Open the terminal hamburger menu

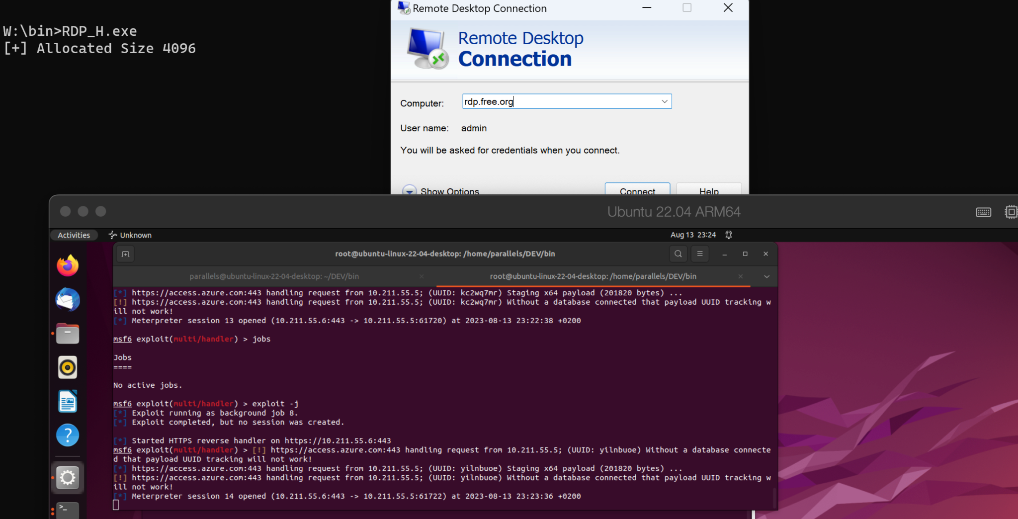pos(699,254)
